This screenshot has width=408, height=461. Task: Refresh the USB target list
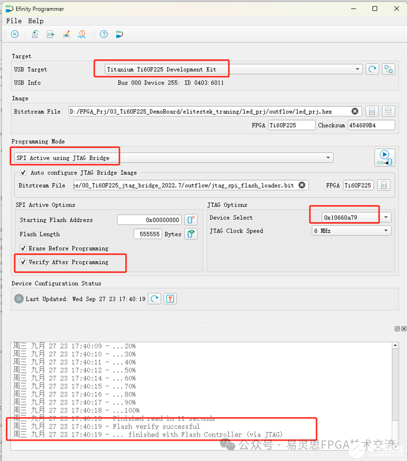coord(372,69)
